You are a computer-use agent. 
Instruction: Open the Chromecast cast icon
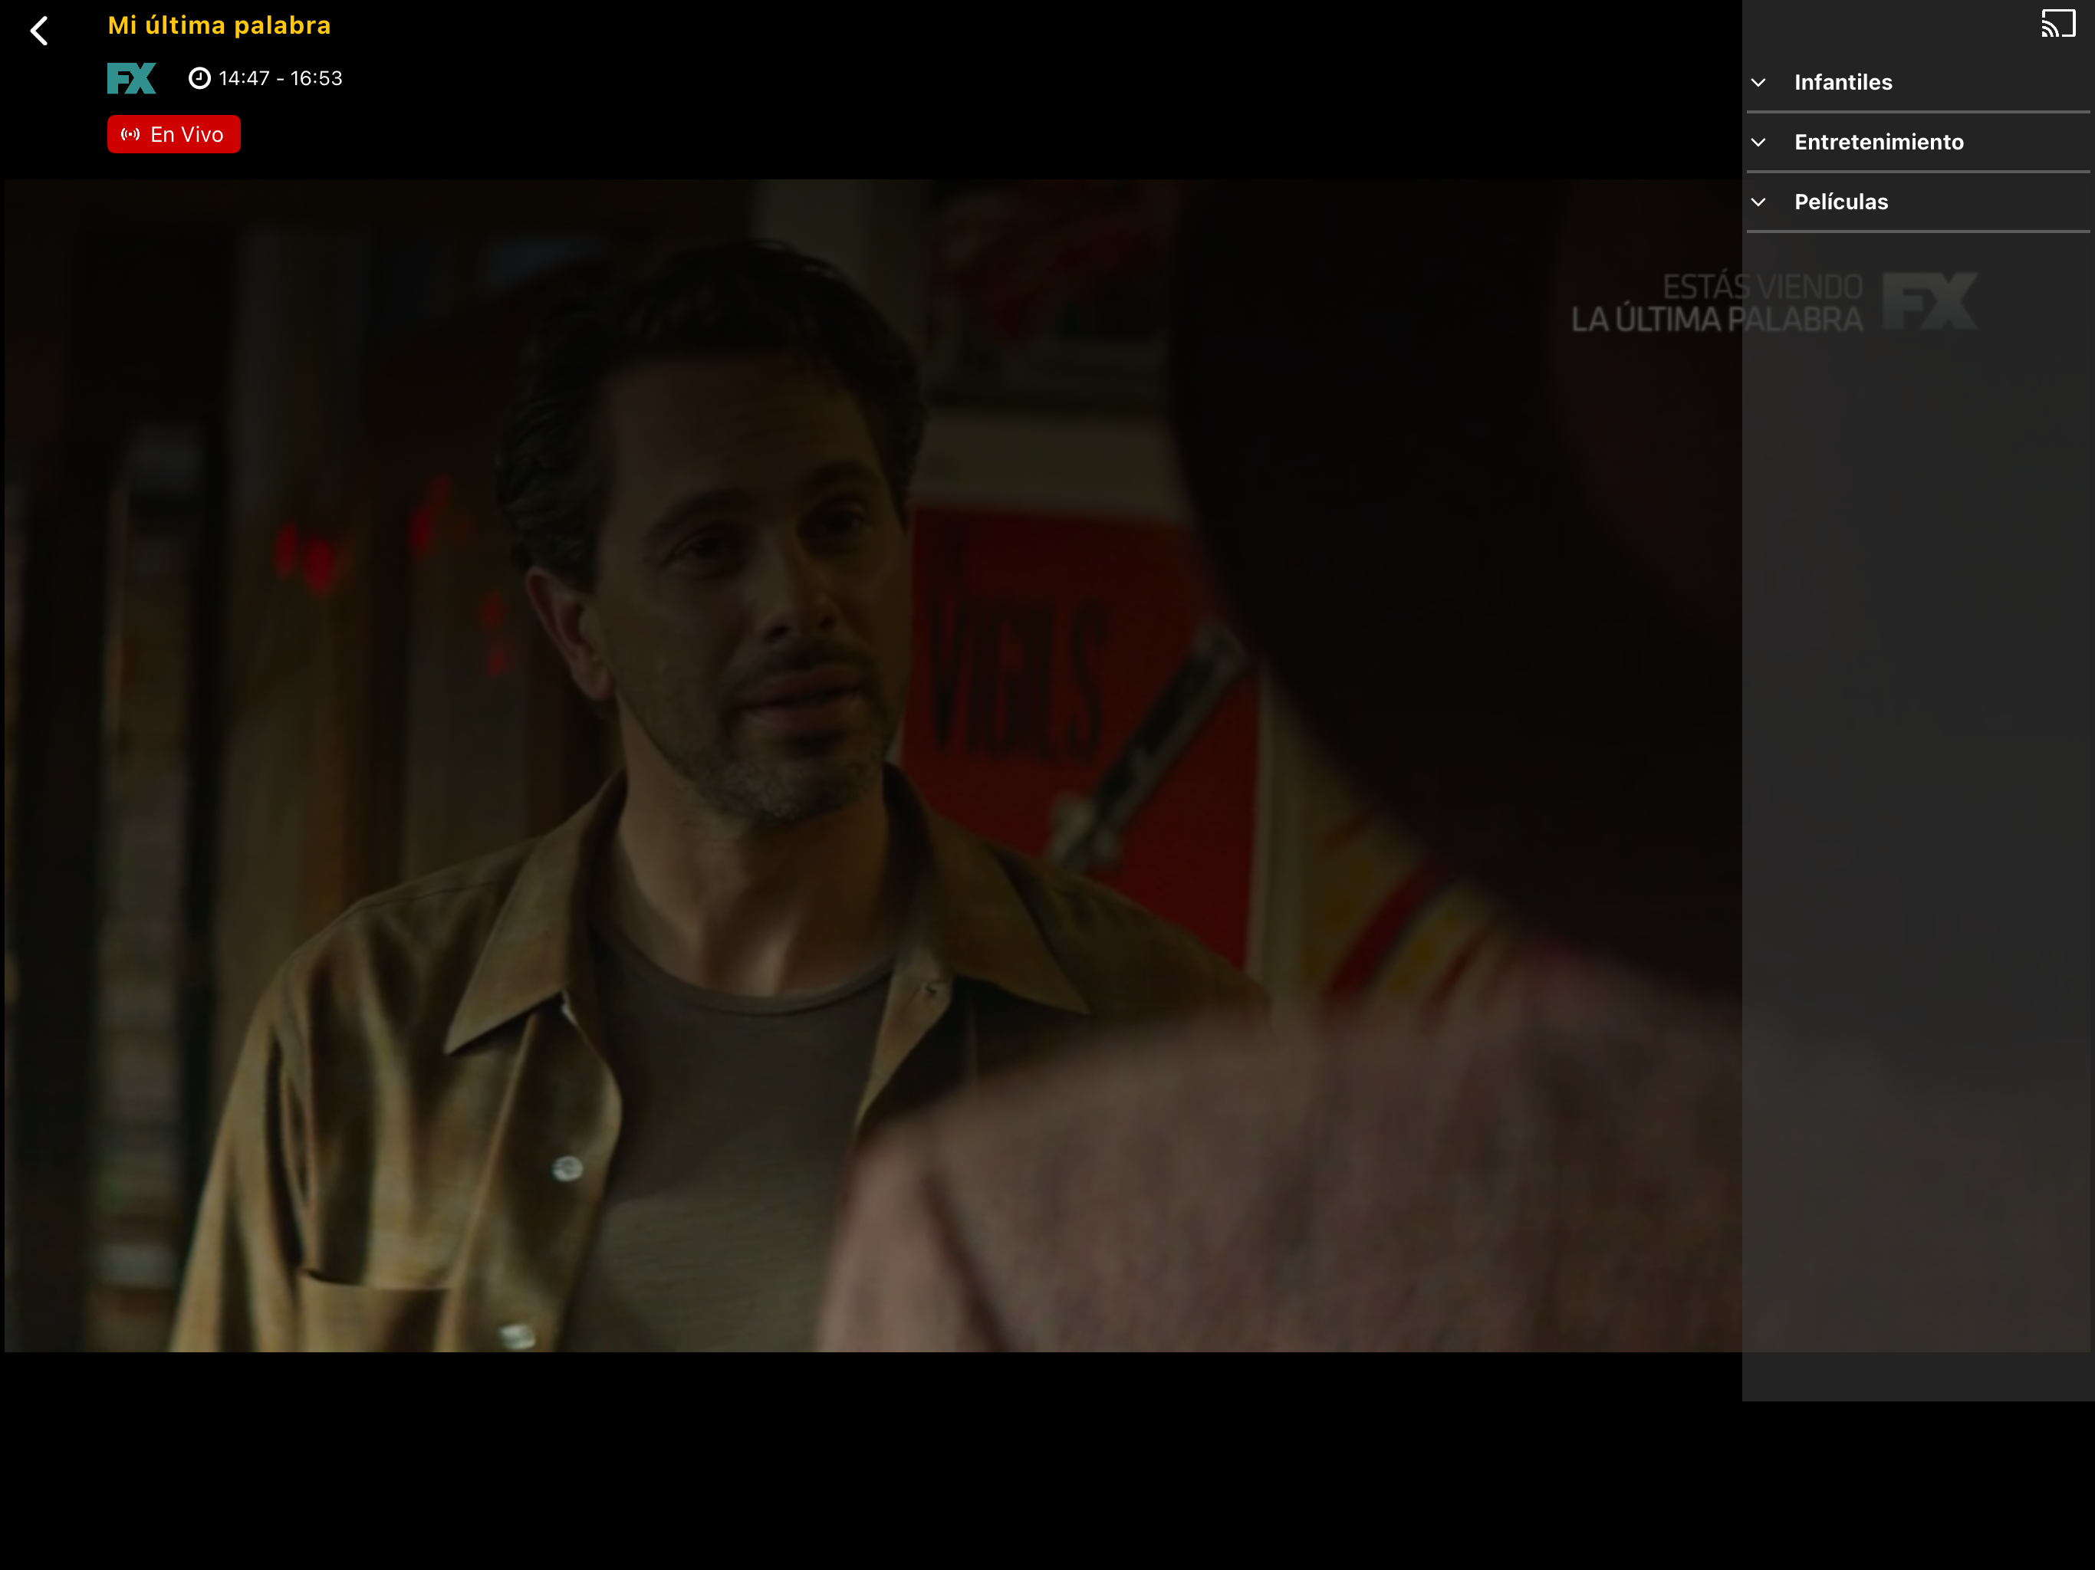tap(2057, 24)
